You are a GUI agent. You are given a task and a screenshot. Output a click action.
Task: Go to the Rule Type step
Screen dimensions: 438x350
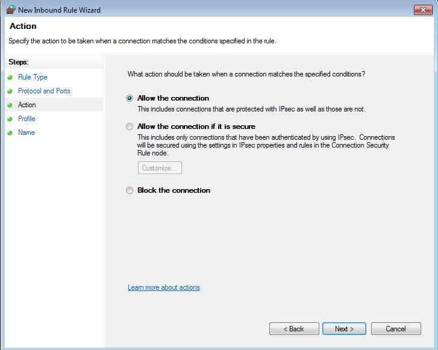pyautogui.click(x=33, y=77)
